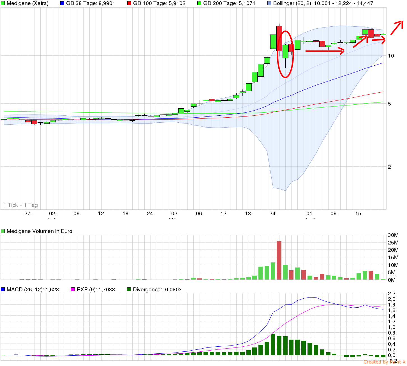The width and height of the screenshot is (407, 366).
Task: Click the blue MACD legend swatch
Action: point(3,289)
